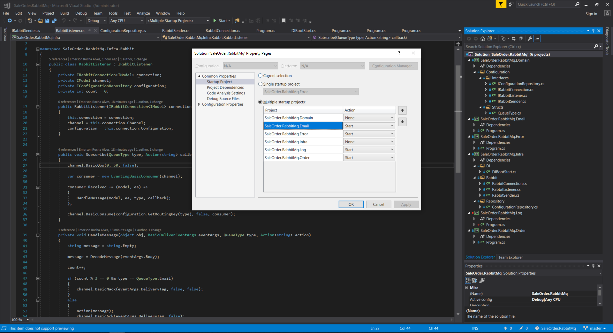Collapse SaleOrder.RabbitMq.Infra project node
Image resolution: width=613 pixels, height=333 pixels.
(469, 154)
